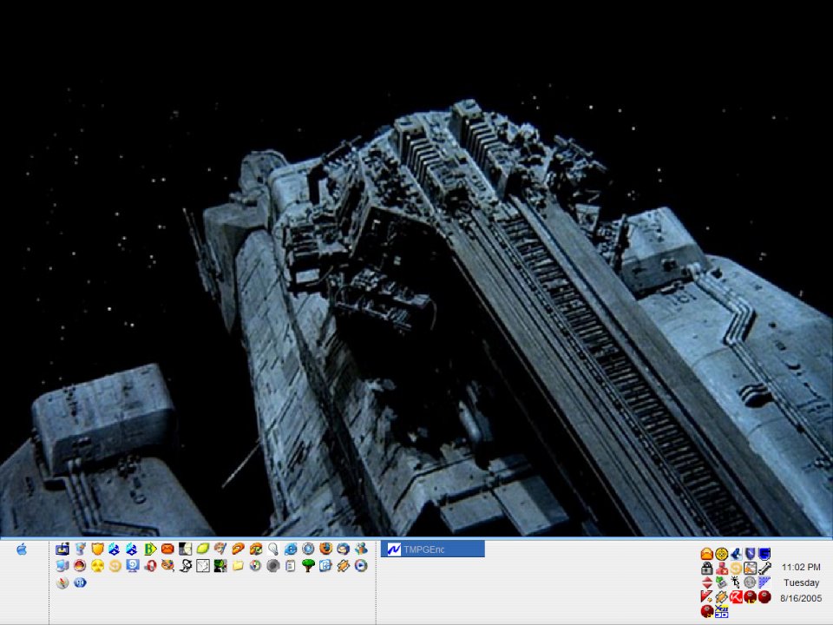Launch Windows Media Player from quick launch
Screen dimensions: 833x625
pyautogui.click(x=361, y=565)
